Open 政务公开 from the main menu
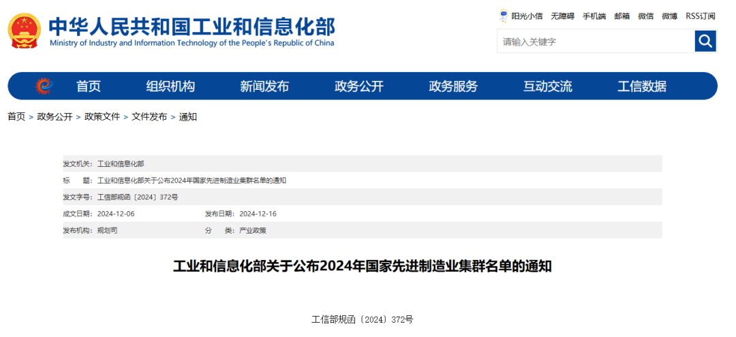 (359, 86)
